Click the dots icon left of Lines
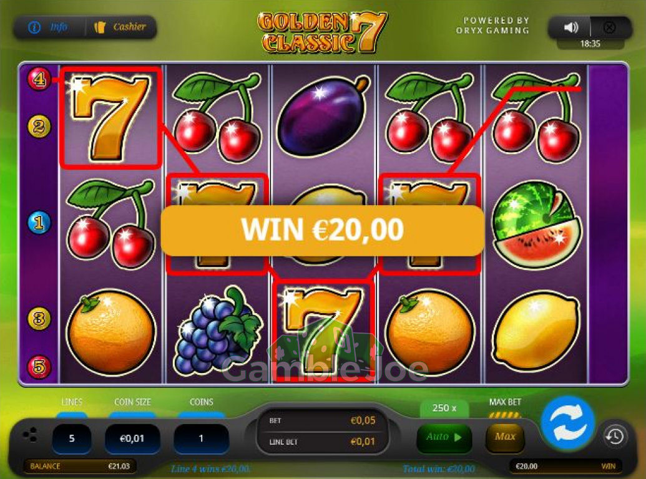Viewport: 646px width, 479px height. tap(30, 435)
